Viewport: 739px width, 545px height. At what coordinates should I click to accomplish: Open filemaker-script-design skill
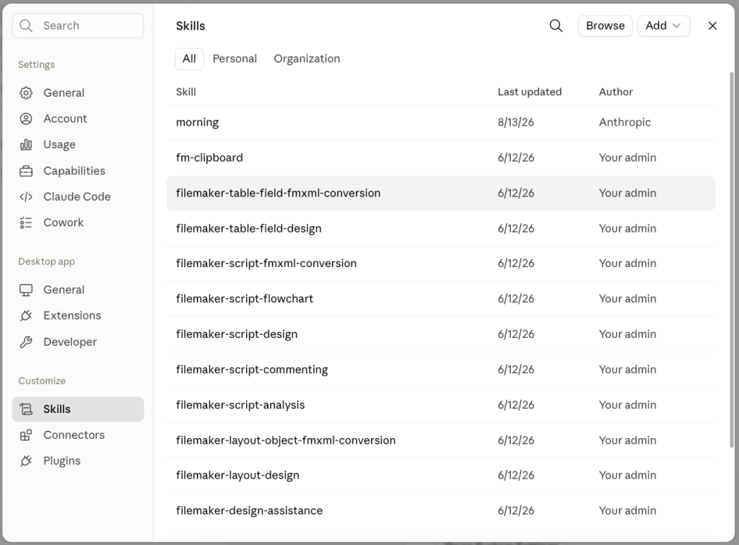pyautogui.click(x=441, y=334)
